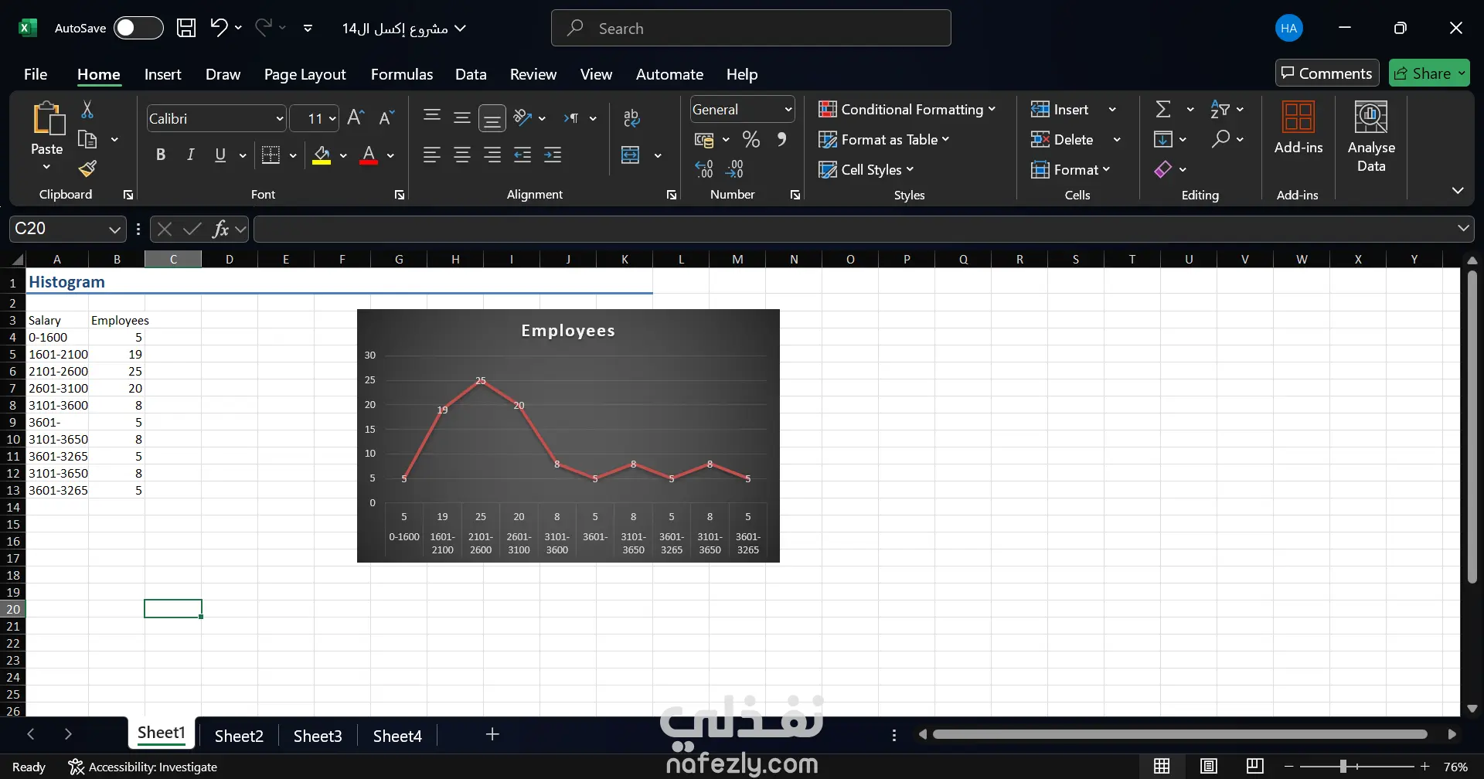This screenshot has height=779, width=1484.
Task: Expand the Cell Styles menu
Action: (866, 170)
